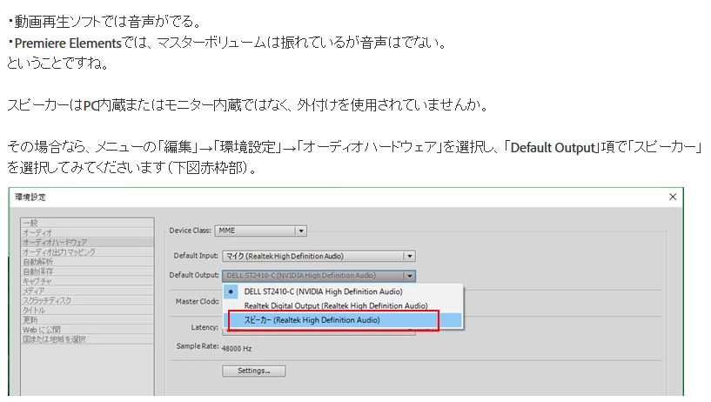Open 更新 preferences
The image size is (711, 402).
[x=87, y=320]
